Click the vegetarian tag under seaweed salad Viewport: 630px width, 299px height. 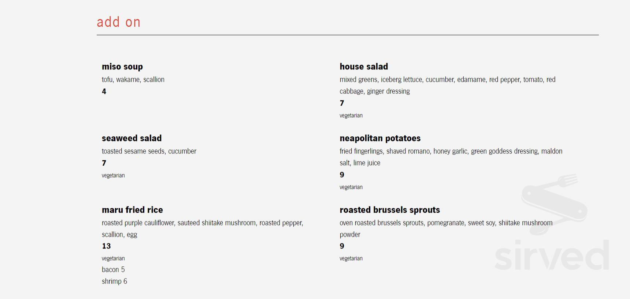click(113, 175)
